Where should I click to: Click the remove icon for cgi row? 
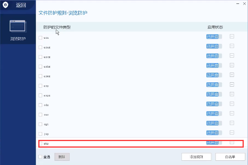coord(232,124)
